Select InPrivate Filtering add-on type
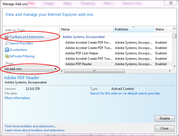This screenshot has width=179, height=136. point(22,56)
